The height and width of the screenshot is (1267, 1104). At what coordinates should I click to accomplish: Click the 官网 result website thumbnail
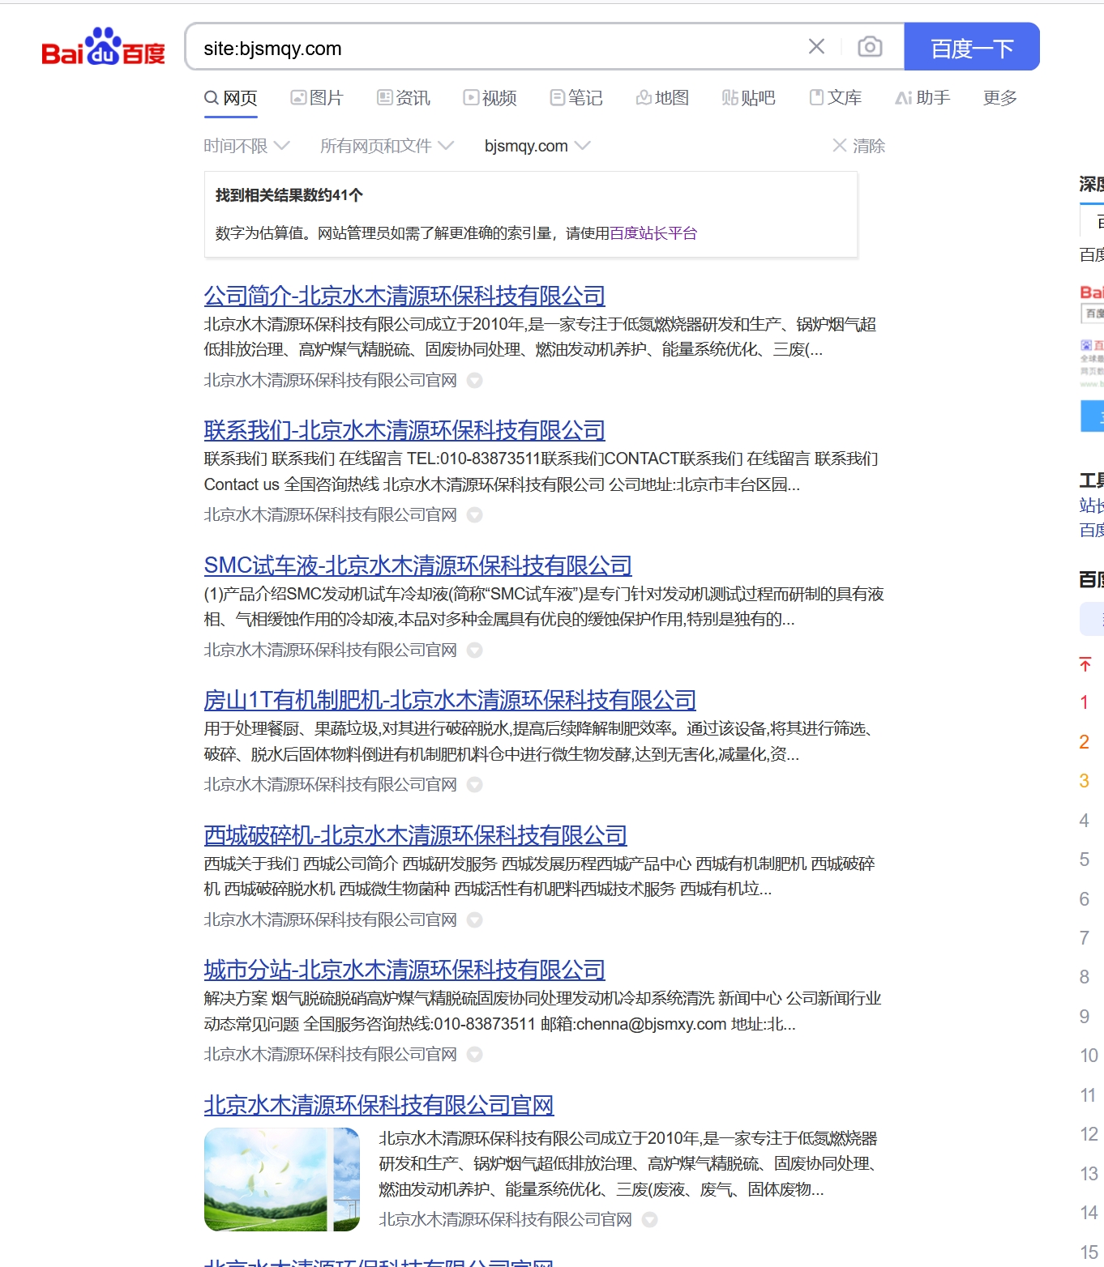282,1179
